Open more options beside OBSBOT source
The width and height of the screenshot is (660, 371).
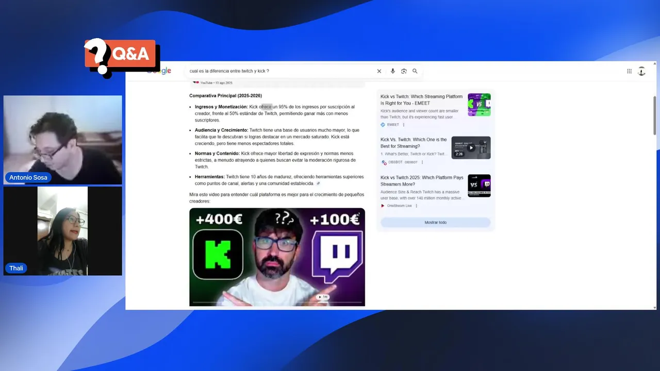point(422,162)
